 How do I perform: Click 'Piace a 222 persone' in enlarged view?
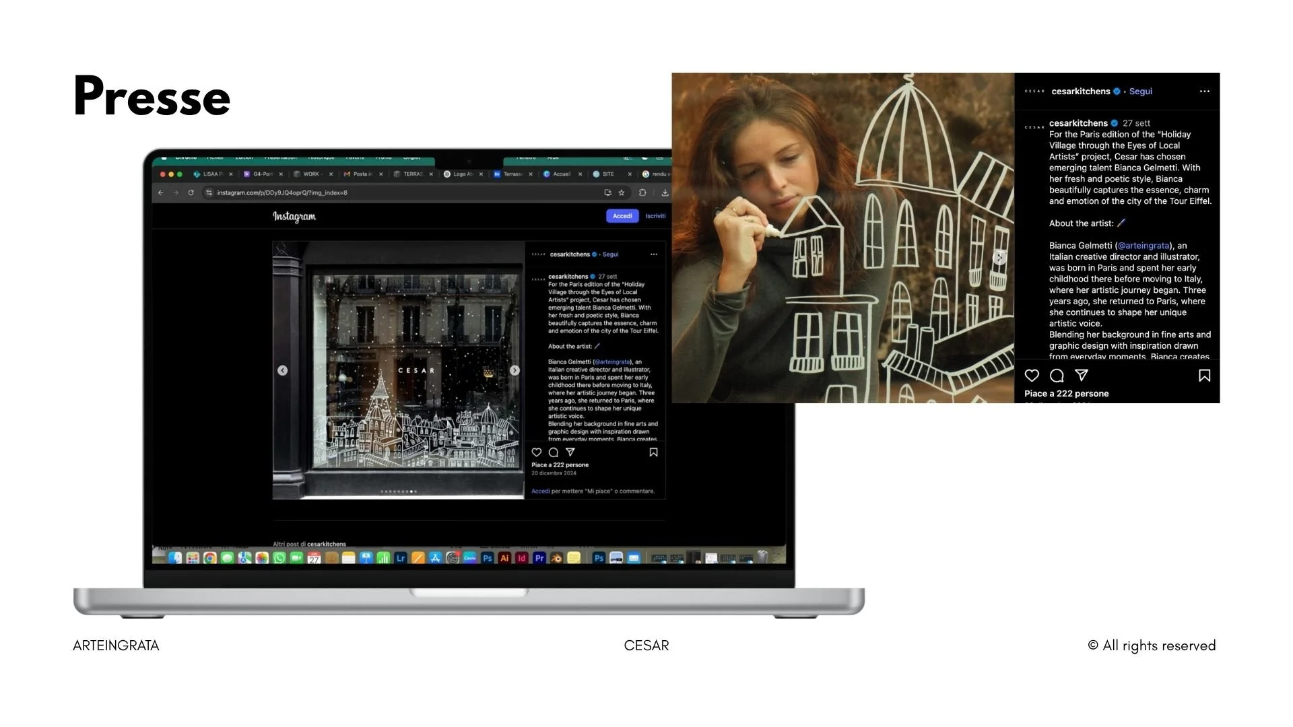[x=1066, y=394]
